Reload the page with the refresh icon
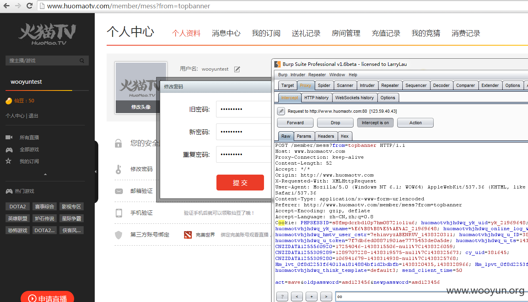 click(29, 6)
